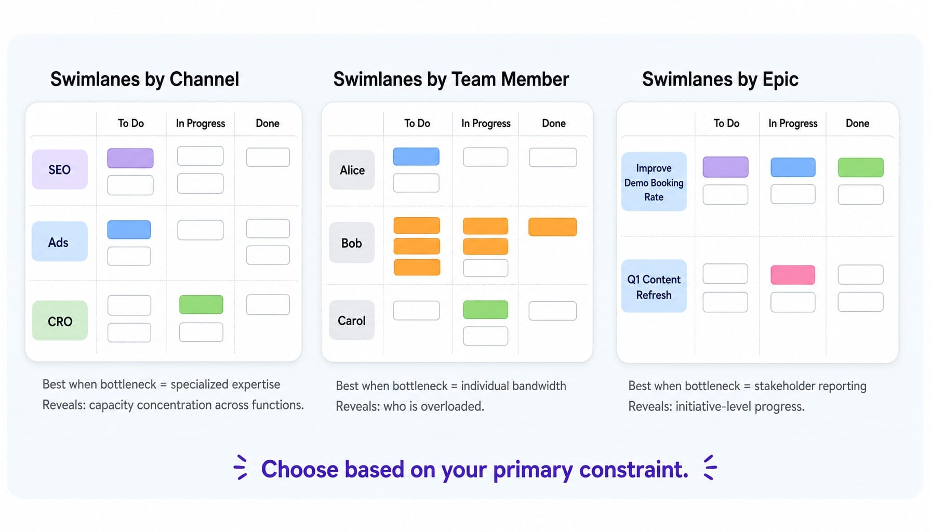
Task: Click the empty card in CRO Done
Action: 268,304
